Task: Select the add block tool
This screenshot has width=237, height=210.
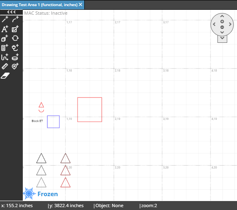Action: (x=5, y=38)
